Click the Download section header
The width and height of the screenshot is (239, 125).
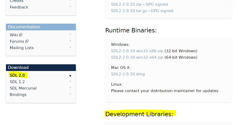tap(41, 68)
